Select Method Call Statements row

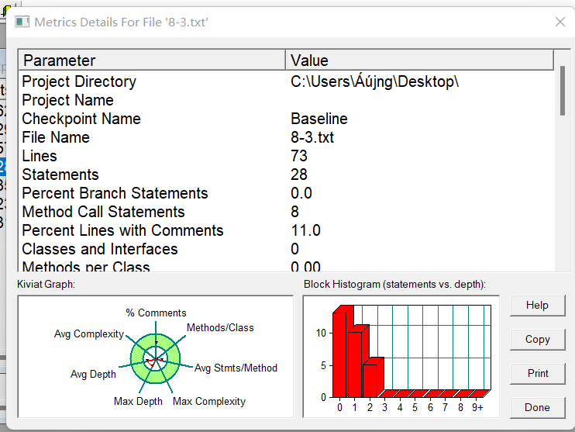[x=286, y=213]
